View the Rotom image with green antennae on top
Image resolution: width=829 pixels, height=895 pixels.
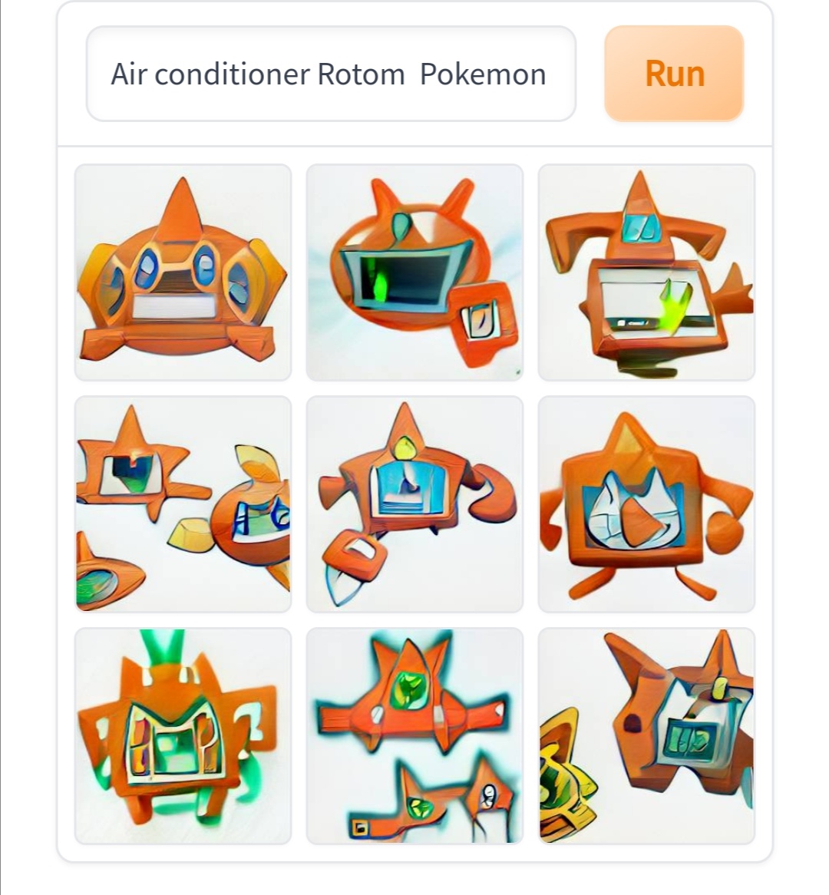click(x=183, y=736)
